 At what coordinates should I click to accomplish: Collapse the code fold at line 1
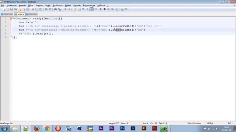tap(11, 19)
